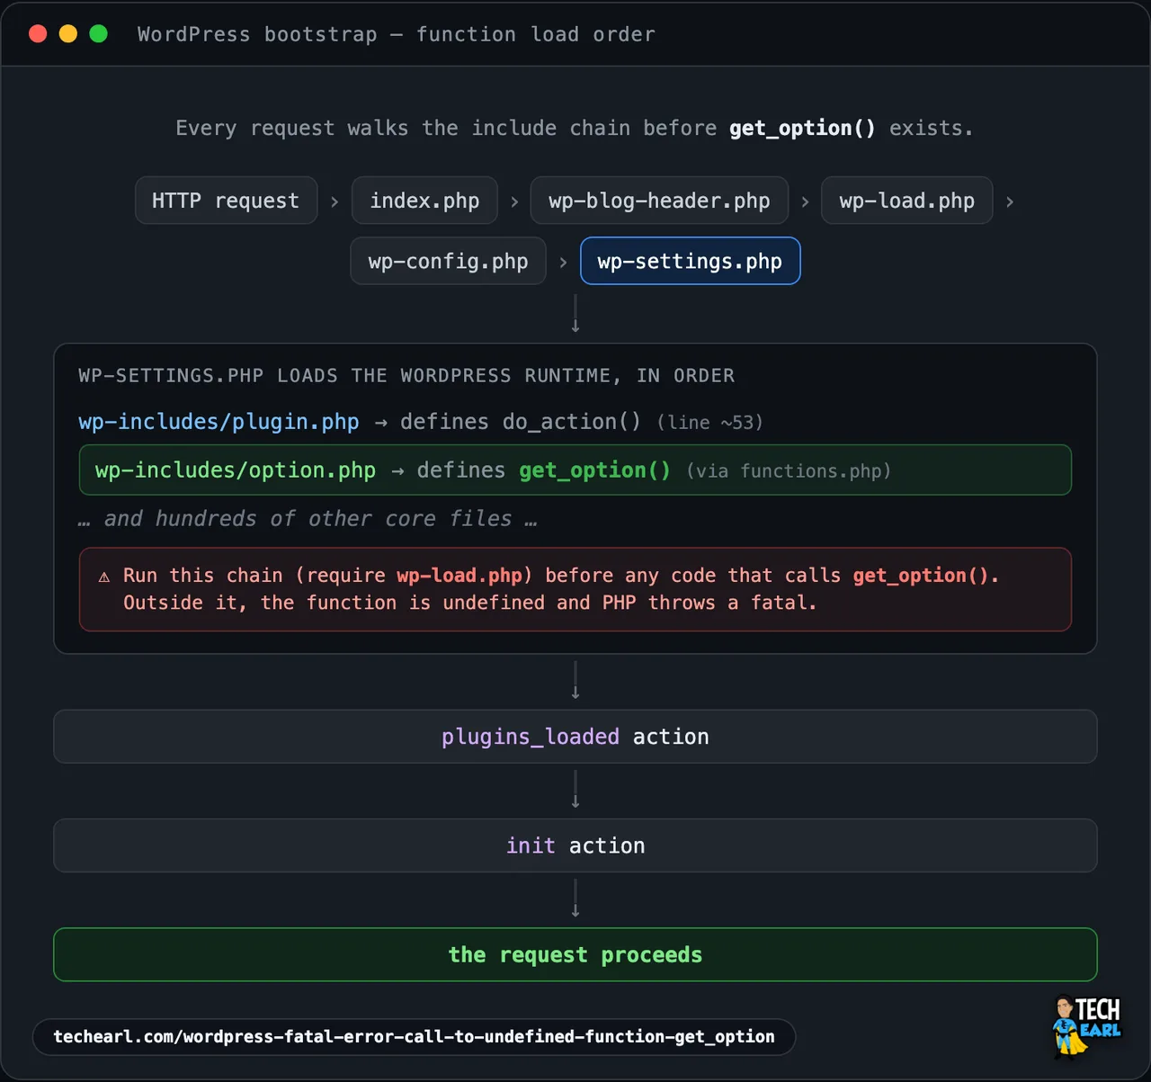Click the "defines do_action()" text
The height and width of the screenshot is (1082, 1151).
521,422
